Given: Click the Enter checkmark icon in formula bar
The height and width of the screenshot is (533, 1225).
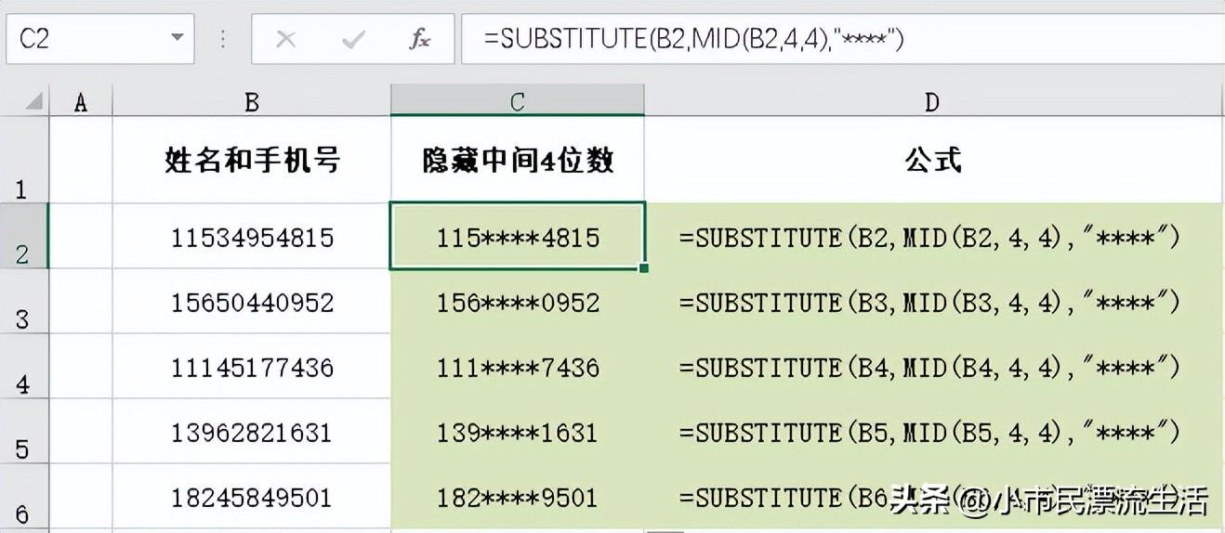Looking at the screenshot, I should 353,39.
